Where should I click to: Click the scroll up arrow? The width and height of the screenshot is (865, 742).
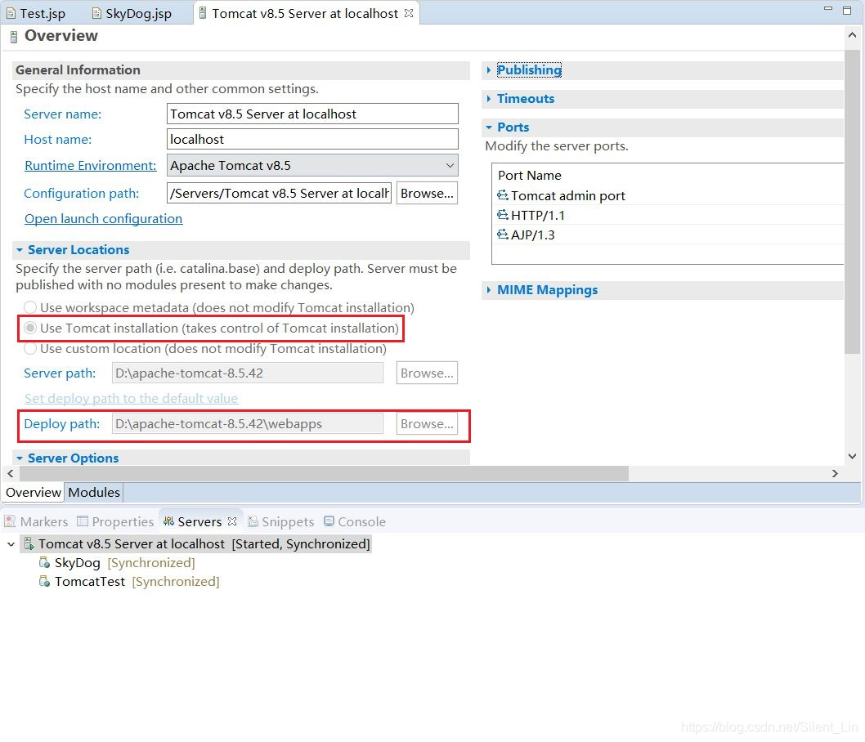click(852, 35)
